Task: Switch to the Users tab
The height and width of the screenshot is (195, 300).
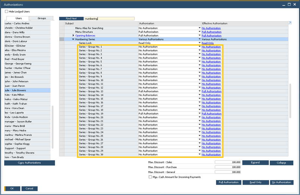Action: [x=18, y=19]
